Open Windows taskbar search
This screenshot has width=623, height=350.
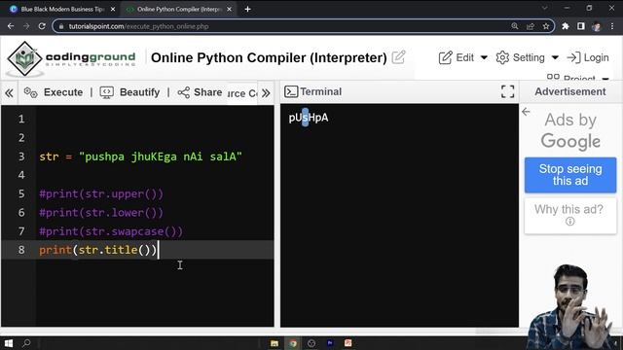pyautogui.click(x=26, y=343)
